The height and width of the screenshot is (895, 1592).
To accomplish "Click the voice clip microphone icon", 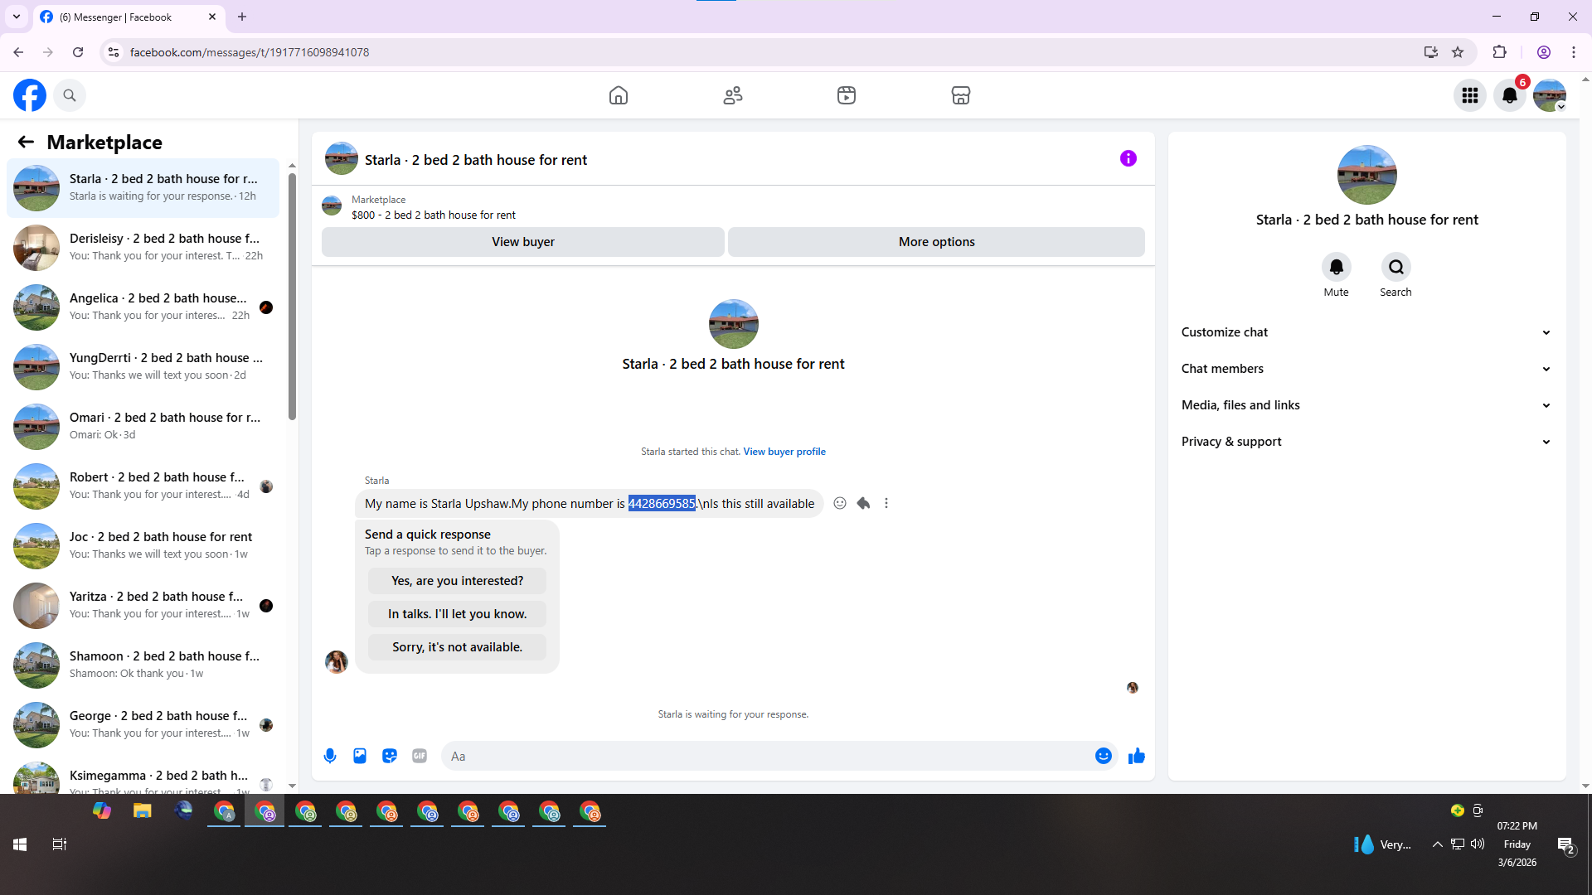I will click(x=330, y=756).
